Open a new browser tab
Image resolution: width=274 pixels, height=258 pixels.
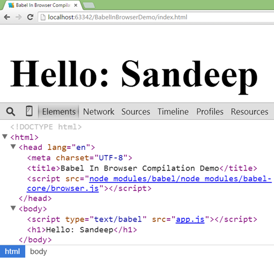pyautogui.click(x=89, y=5)
